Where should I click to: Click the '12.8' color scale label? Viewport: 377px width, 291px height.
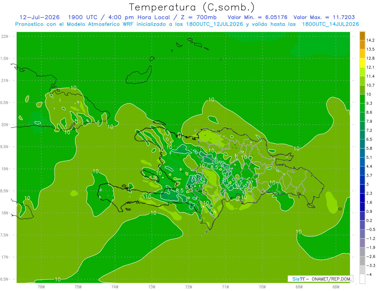point(371,58)
